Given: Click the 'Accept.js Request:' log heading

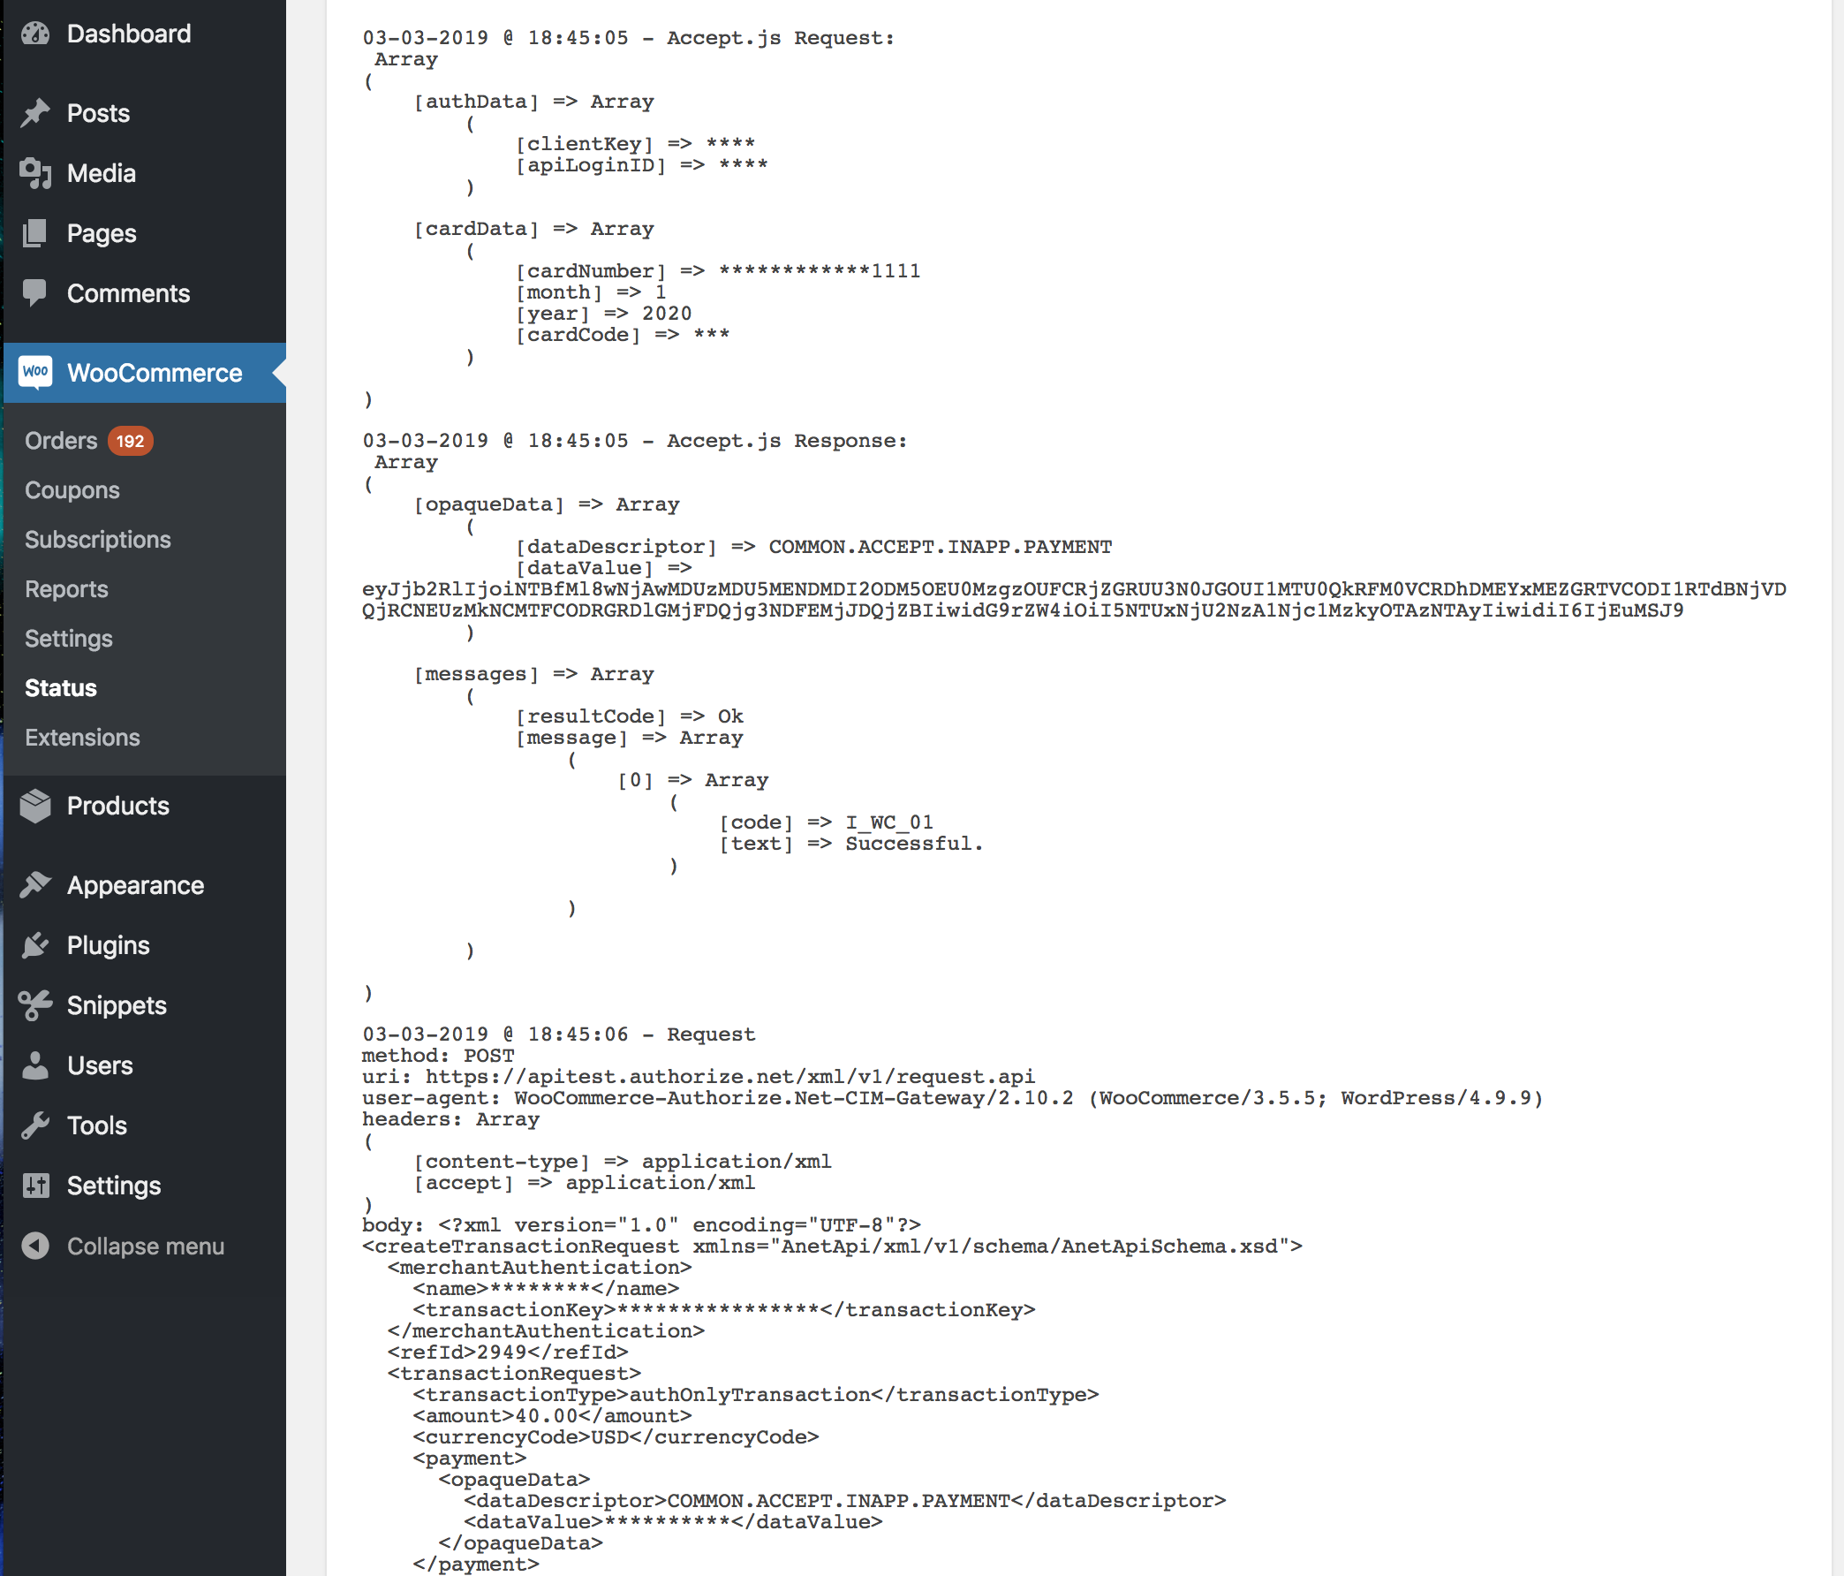Looking at the screenshot, I should (781, 37).
